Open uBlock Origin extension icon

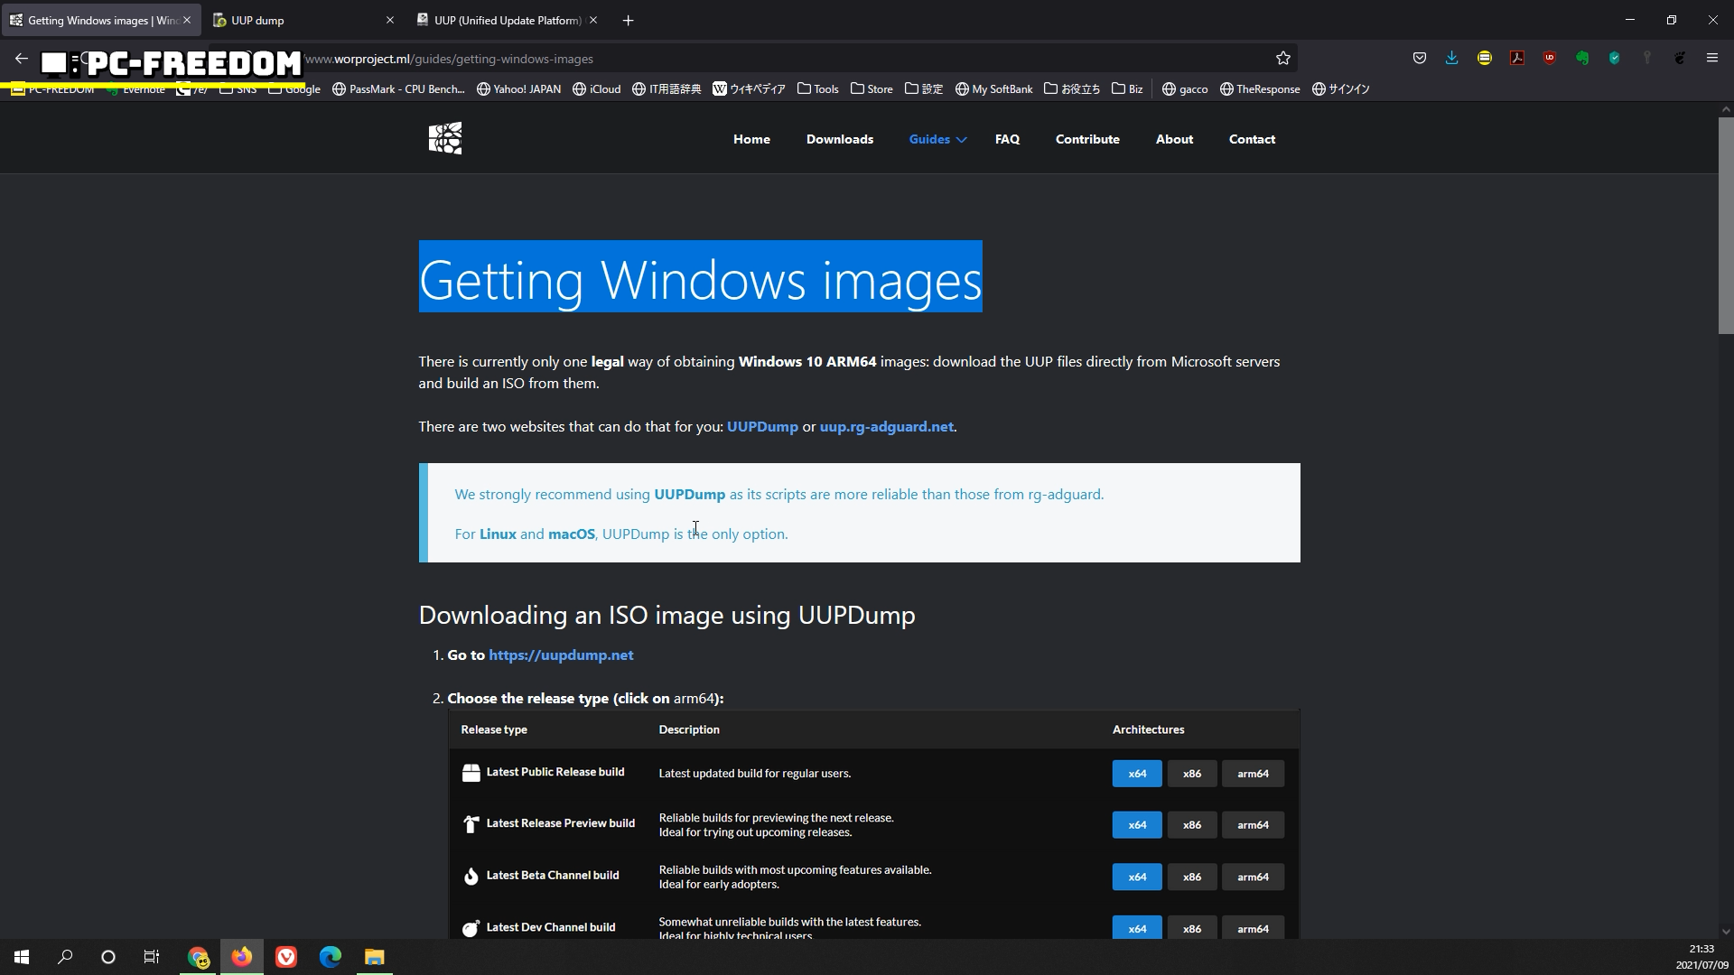click(x=1550, y=59)
